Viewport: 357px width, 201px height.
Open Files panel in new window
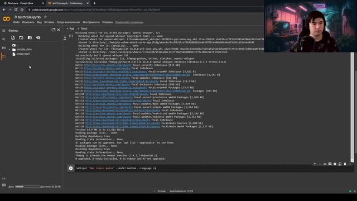click(x=54, y=30)
